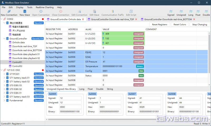211x126 pixels.
Task: Close the GroundController-Onhole data tab
Action: 83,20
